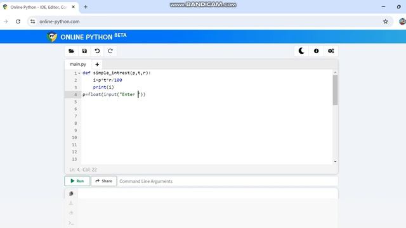Save the code with the floppy icon
The height and width of the screenshot is (228, 406).
click(84, 51)
